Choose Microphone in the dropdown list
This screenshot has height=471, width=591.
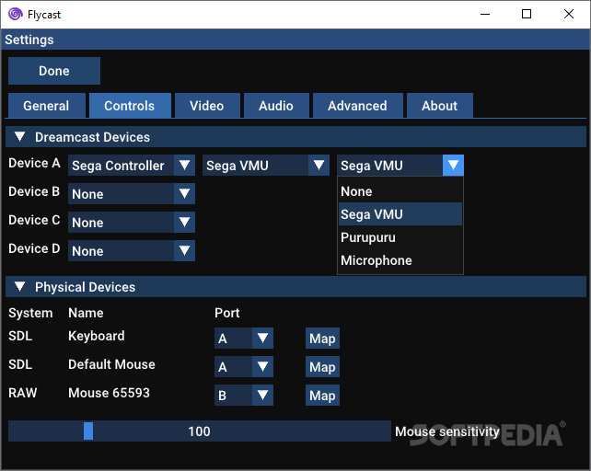click(x=400, y=260)
